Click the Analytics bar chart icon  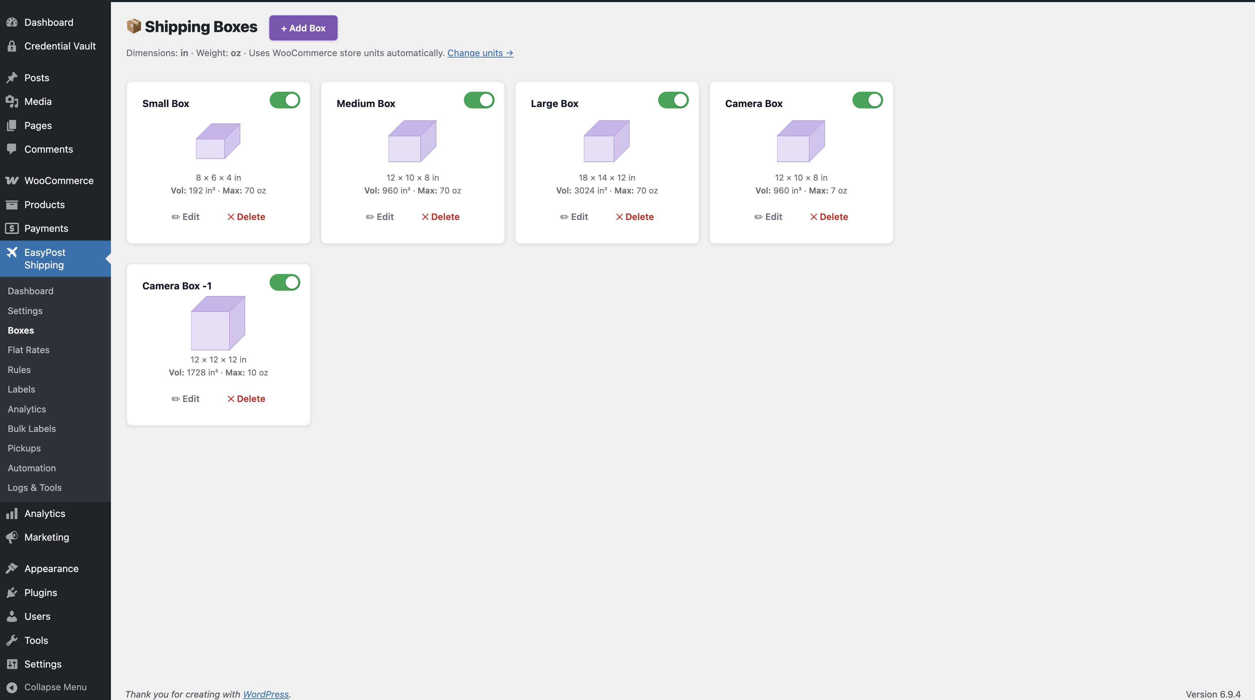pyautogui.click(x=12, y=513)
